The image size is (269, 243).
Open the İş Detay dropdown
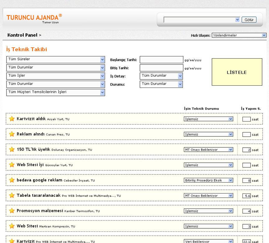point(161,76)
